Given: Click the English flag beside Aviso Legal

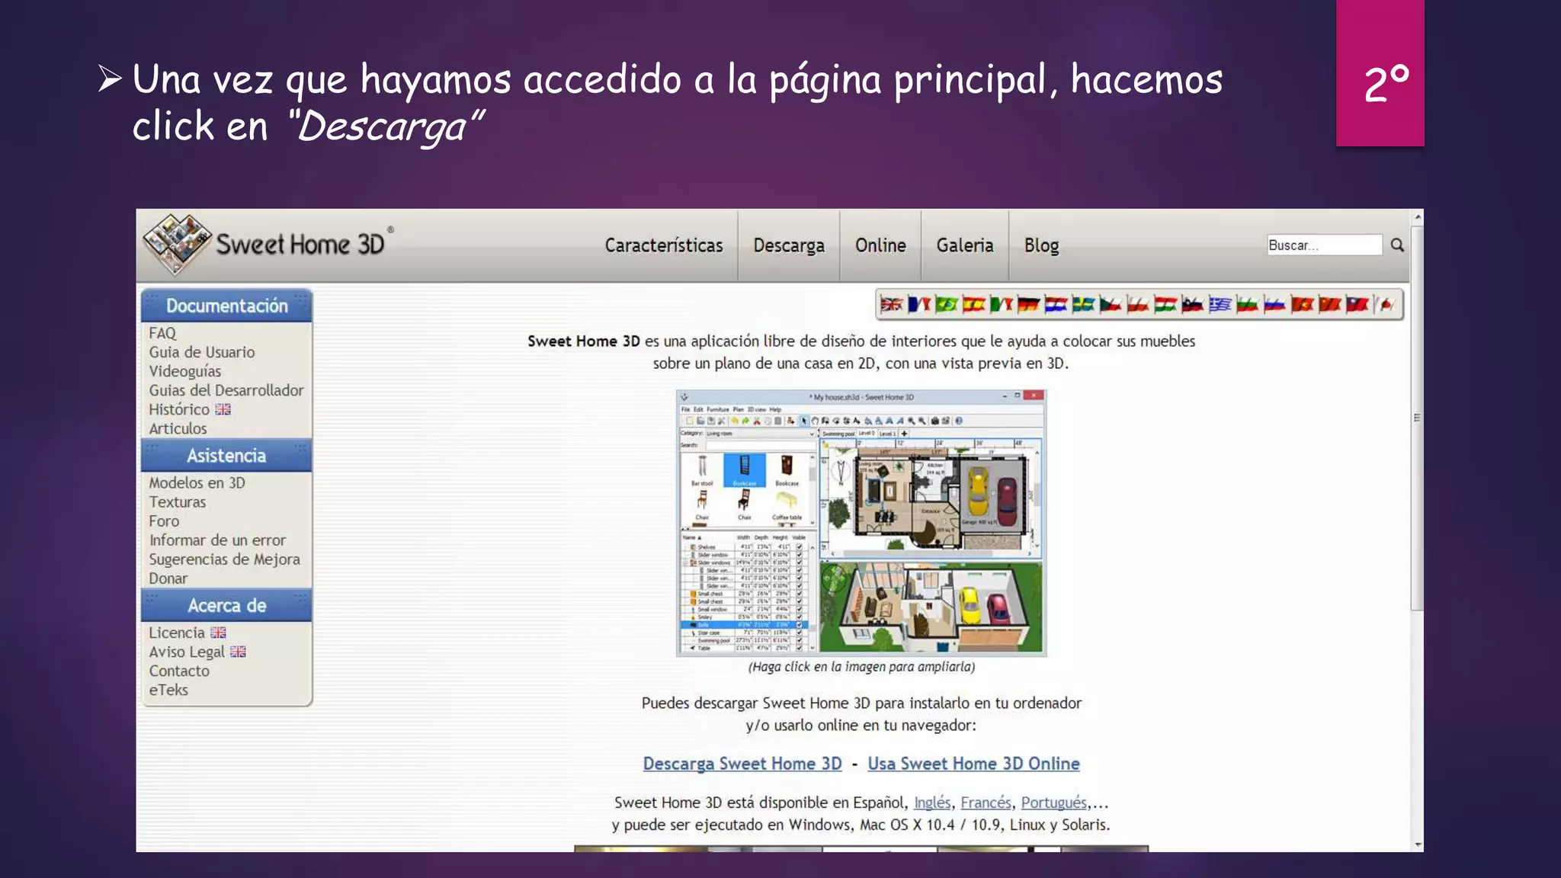Looking at the screenshot, I should [238, 652].
